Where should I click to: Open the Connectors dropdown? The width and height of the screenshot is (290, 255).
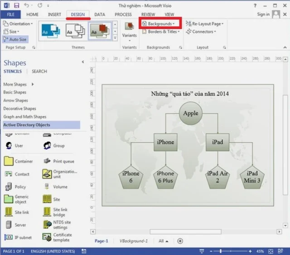(x=201, y=32)
